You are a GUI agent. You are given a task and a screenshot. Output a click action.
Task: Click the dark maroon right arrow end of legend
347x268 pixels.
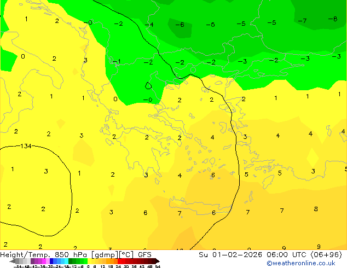point(157,261)
